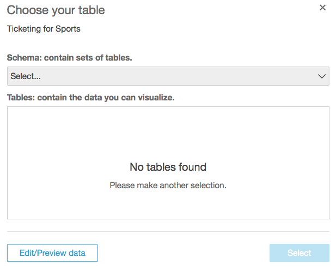Viewport: 336px width, 269px height.
Task: Click the divider line above the buttons
Action: pos(168,231)
